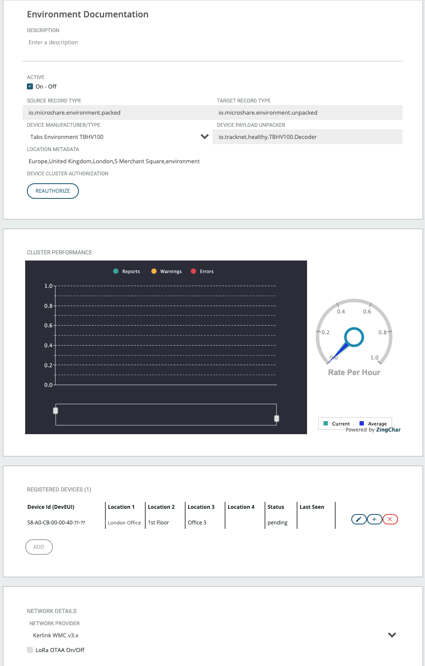
Task: Click the ZingChart powered-by link
Action: click(x=388, y=430)
